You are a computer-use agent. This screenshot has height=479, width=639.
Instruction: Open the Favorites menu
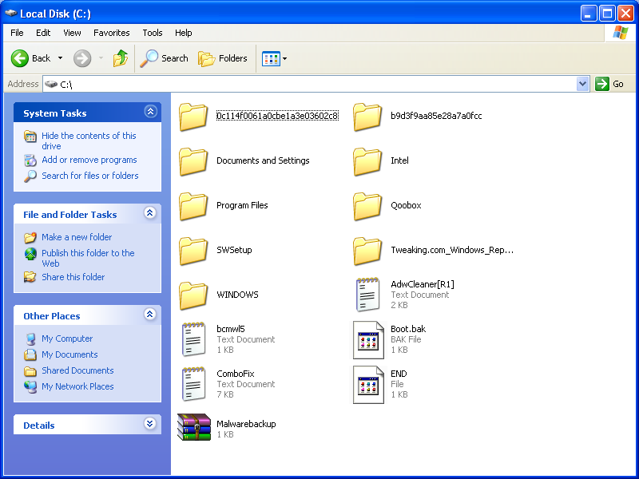click(111, 33)
